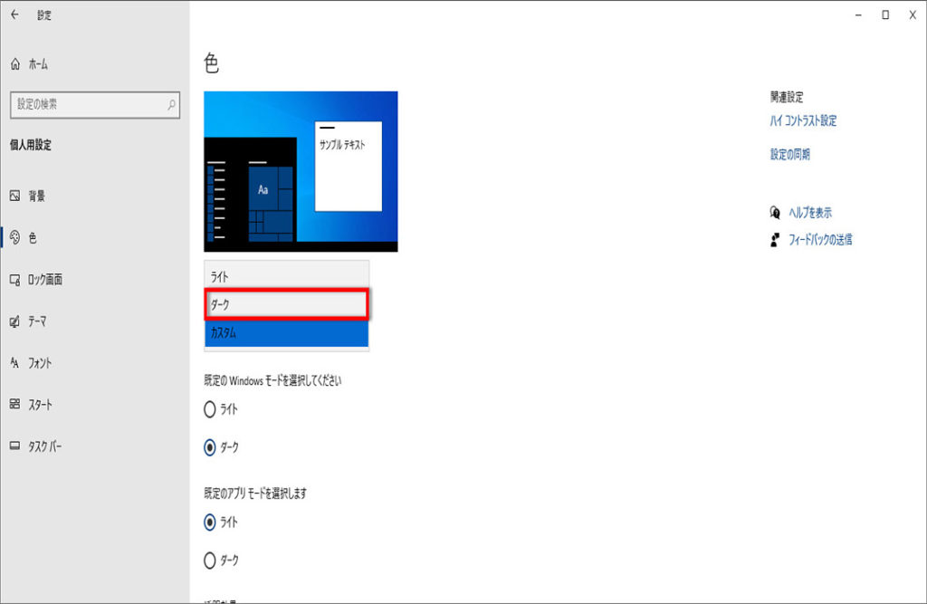
Task: Open 設定の同期 link
Action: click(790, 155)
